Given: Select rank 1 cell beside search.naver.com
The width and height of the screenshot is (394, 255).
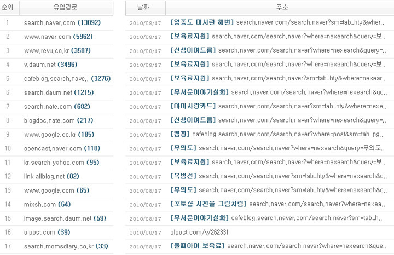Looking at the screenshot, I should 8,22.
